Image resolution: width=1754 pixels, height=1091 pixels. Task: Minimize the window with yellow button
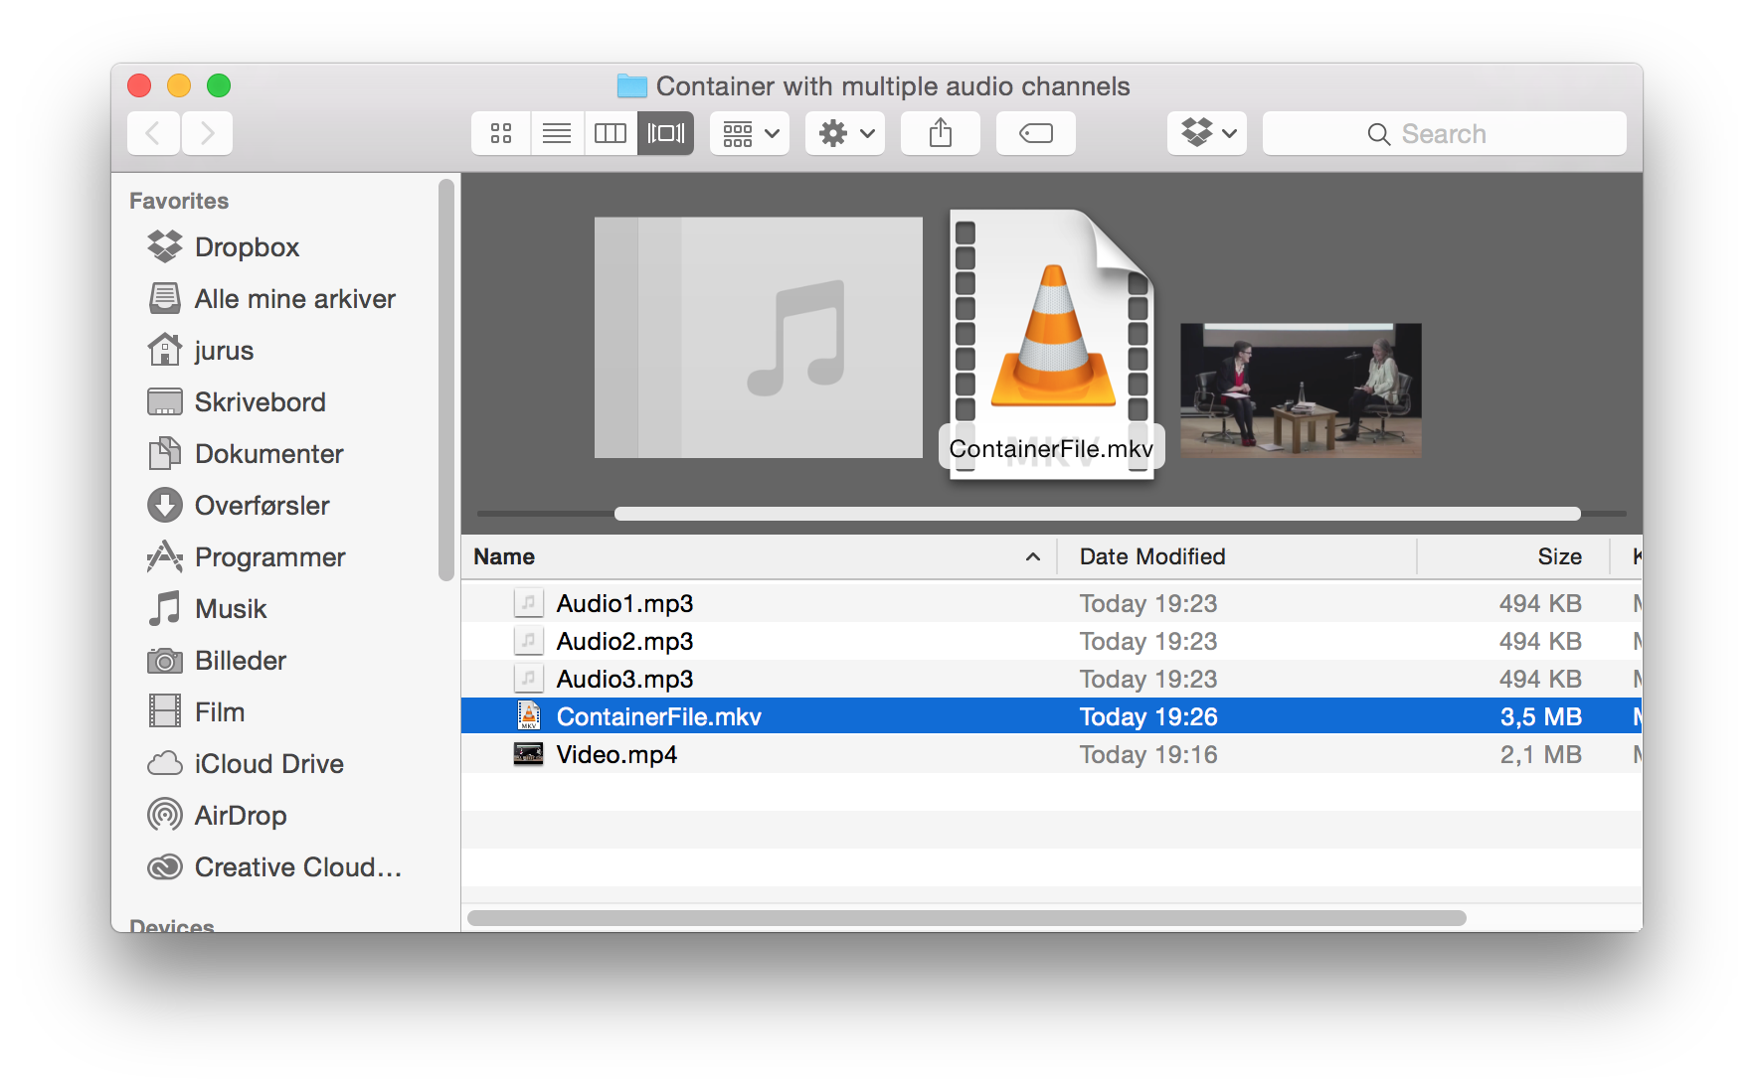click(179, 85)
